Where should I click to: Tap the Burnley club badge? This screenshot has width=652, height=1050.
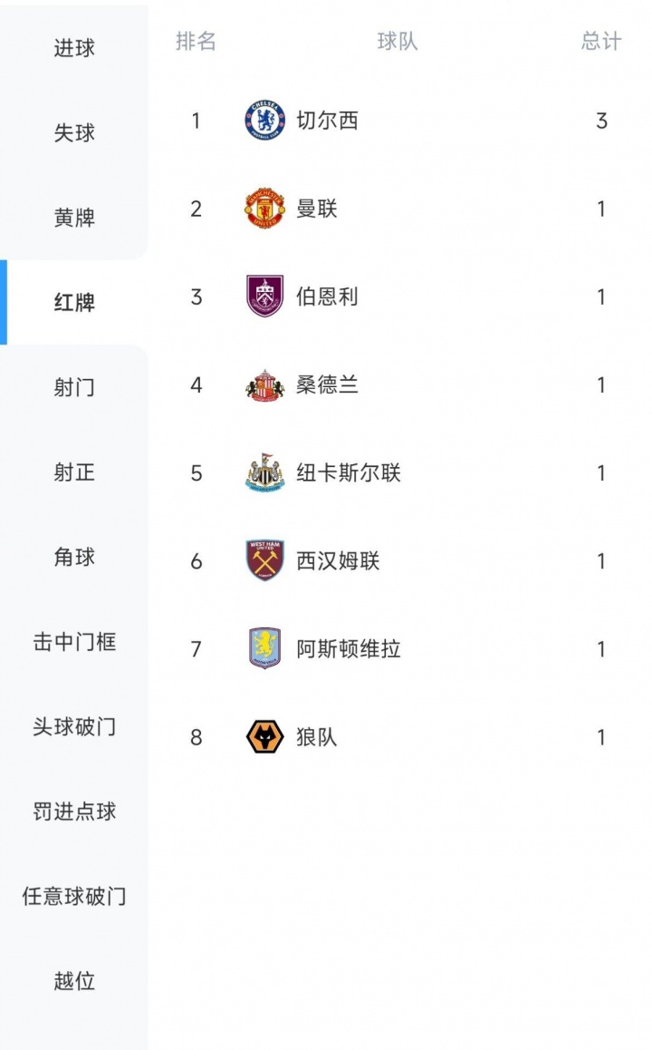click(x=264, y=297)
